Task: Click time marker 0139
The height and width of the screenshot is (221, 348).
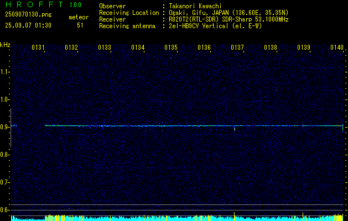Action: point(304,47)
